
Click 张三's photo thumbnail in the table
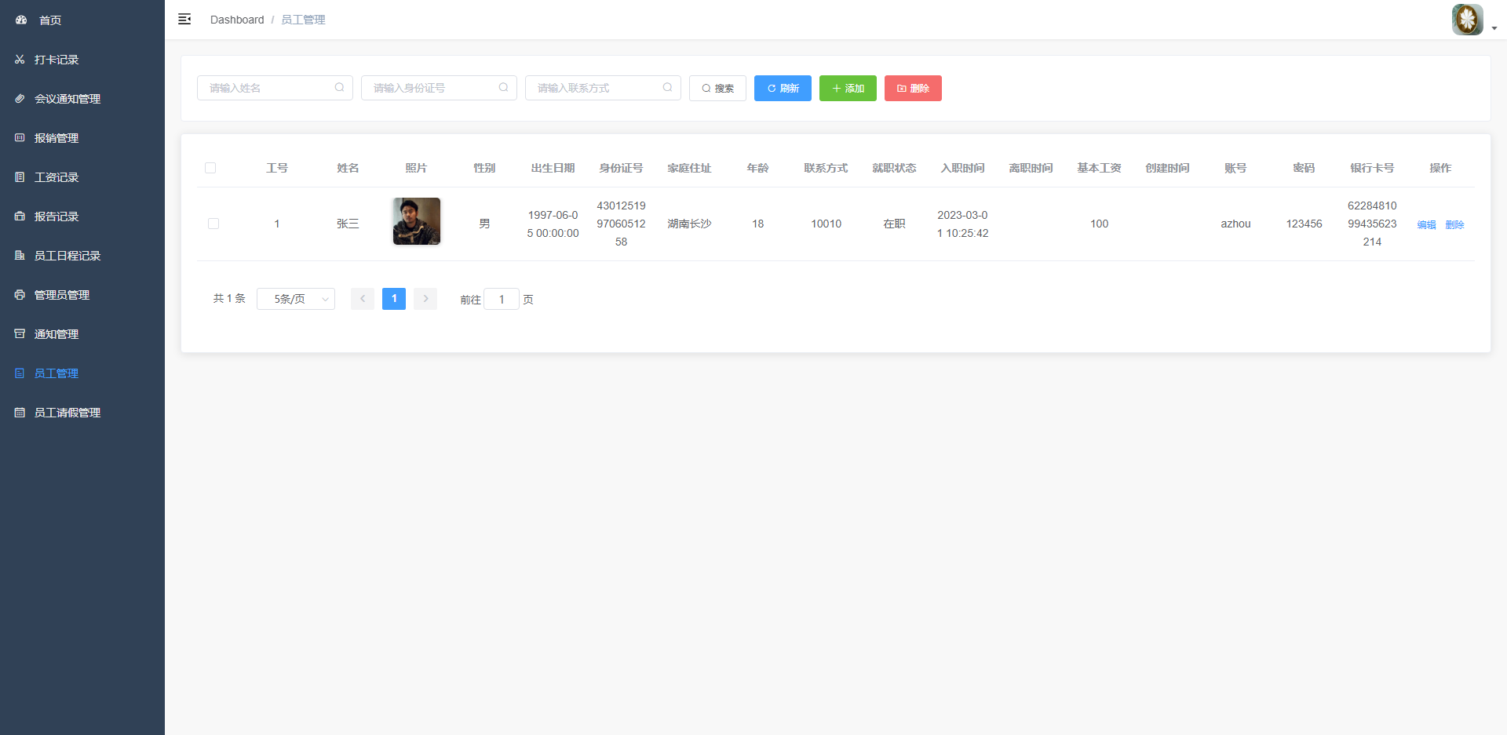tap(416, 221)
